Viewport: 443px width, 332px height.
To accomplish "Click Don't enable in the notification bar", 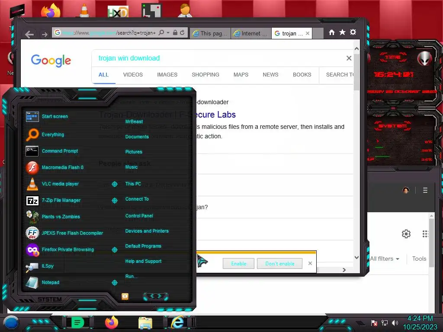I will pos(280,263).
